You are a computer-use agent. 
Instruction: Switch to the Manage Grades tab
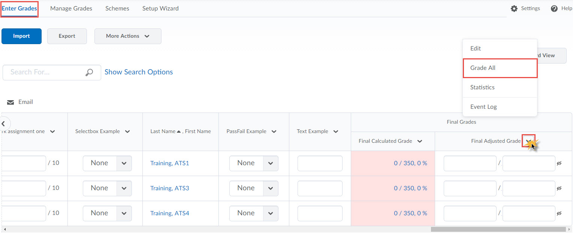tap(71, 9)
